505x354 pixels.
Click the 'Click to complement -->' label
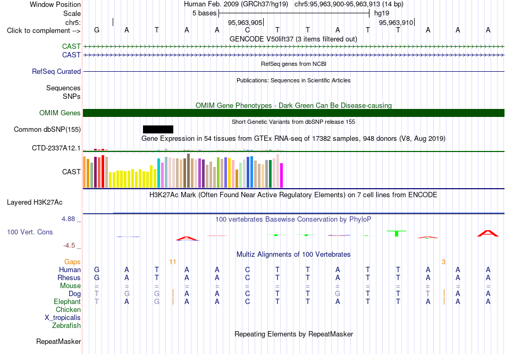(x=44, y=31)
